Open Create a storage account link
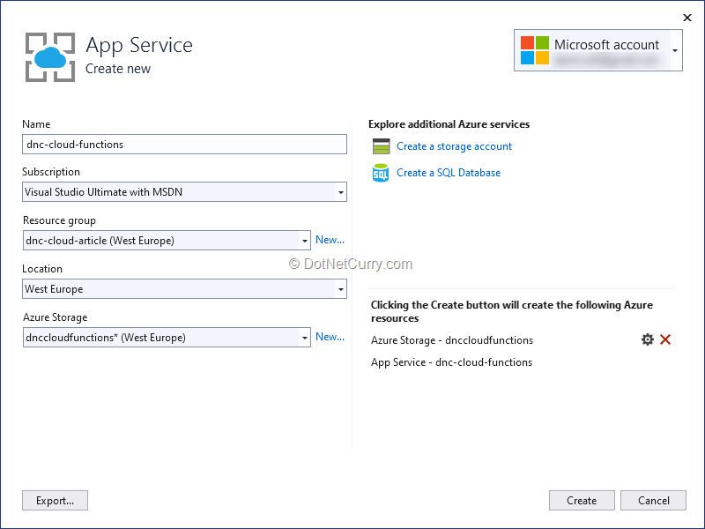This screenshot has width=705, height=529. (454, 146)
